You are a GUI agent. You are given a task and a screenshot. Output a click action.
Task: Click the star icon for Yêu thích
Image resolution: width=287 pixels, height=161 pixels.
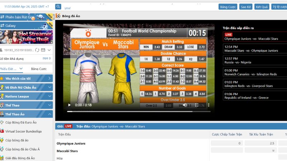(x=2, y=78)
